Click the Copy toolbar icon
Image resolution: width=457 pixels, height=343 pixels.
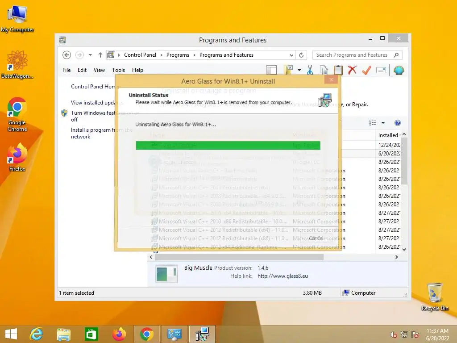pos(324,70)
